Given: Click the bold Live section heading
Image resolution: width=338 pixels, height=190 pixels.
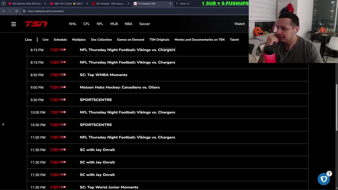Looking at the screenshot, I should point(28,40).
